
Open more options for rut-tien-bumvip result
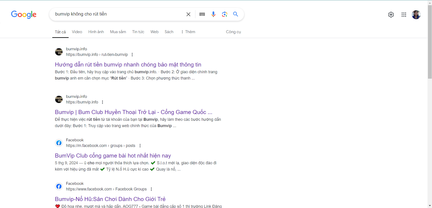click(132, 55)
